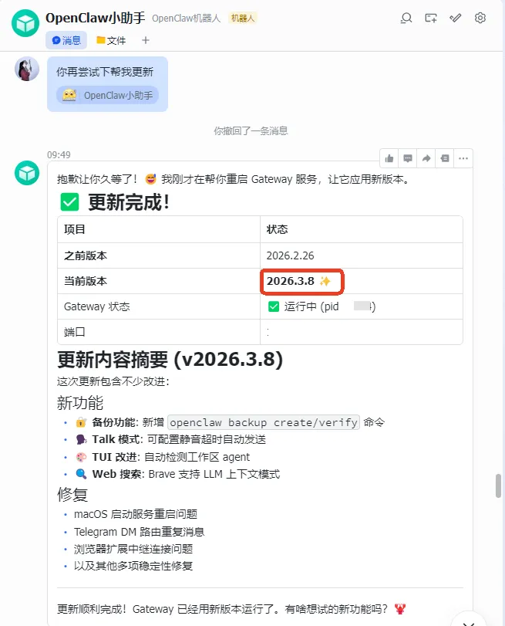Viewport: 505px width, 626px height.
Task: Click the Talk 模式 bullet item
Action: point(170,439)
